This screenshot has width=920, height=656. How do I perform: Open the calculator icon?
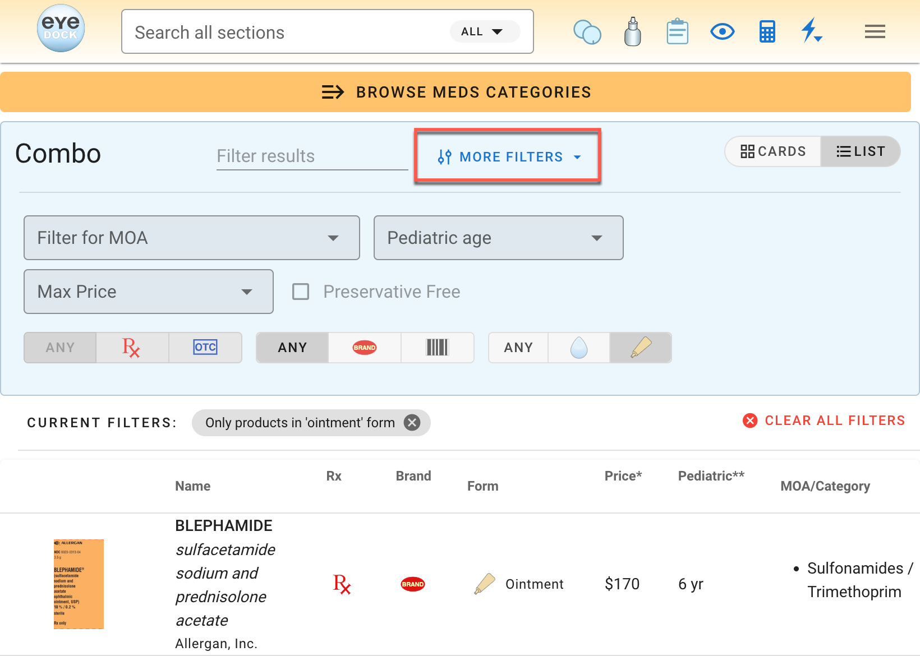[767, 32]
